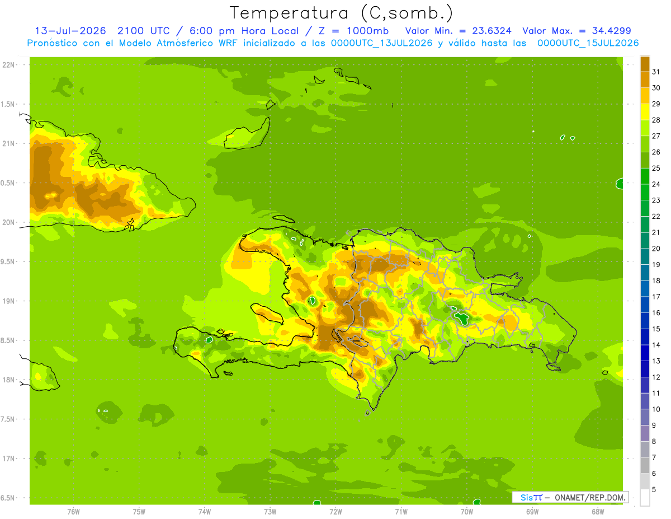Screen dimensions: 671x519
Task: Pick the colorbar swatch between 30 and 31
Action: 645,80
